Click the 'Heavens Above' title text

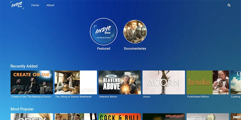click(x=108, y=97)
